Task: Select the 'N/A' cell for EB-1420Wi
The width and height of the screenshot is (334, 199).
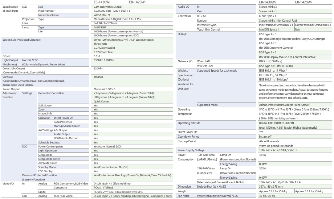Action: click(x=298, y=30)
